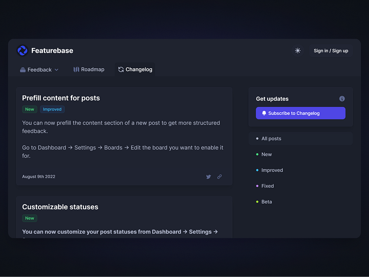
Task: Toggle light mode with the sun icon
Action: tap(298, 50)
